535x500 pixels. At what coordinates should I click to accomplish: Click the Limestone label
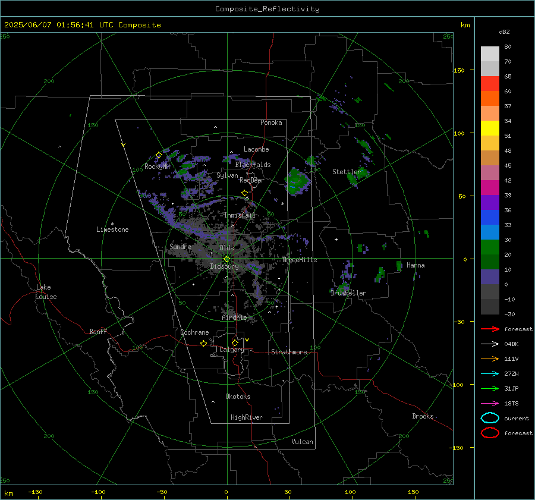pyautogui.click(x=112, y=229)
